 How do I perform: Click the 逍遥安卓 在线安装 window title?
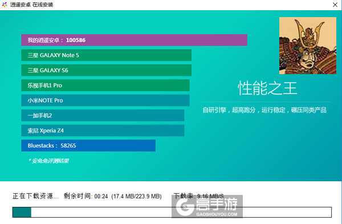click(x=31, y=5)
